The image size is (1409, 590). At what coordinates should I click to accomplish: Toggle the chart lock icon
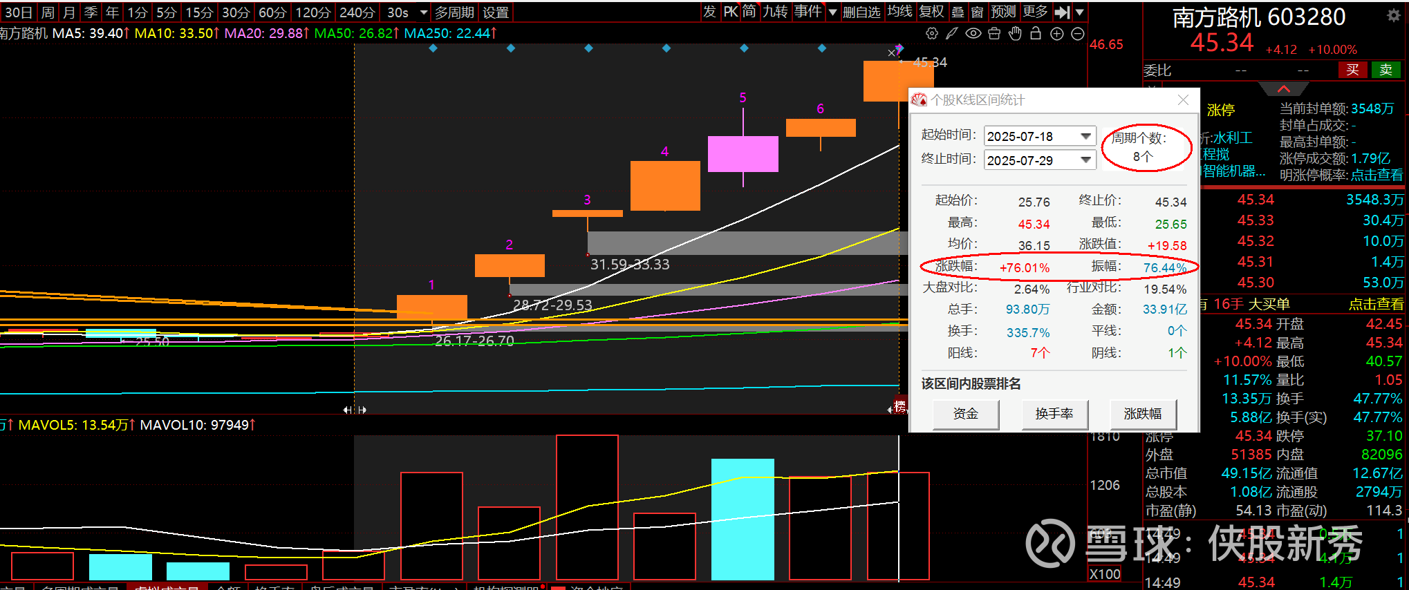[x=1036, y=33]
